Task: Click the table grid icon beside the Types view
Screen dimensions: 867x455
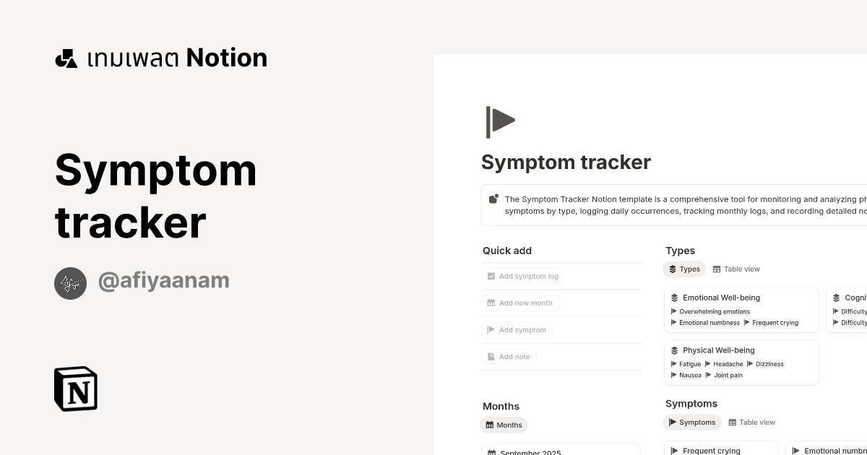Action: click(x=717, y=269)
